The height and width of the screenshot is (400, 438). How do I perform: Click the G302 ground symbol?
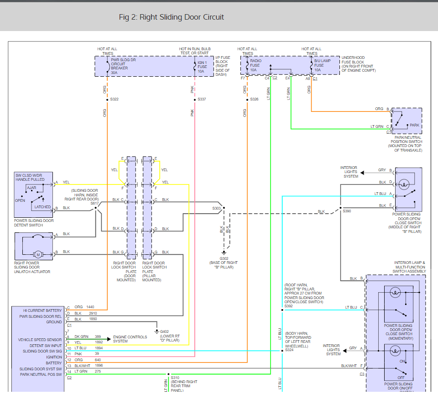[x=224, y=253]
